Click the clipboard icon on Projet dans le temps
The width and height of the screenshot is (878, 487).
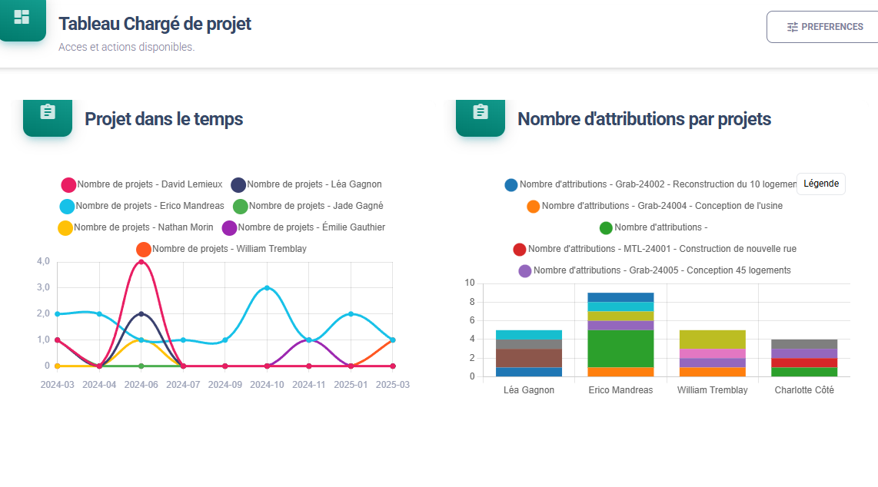[x=48, y=111]
